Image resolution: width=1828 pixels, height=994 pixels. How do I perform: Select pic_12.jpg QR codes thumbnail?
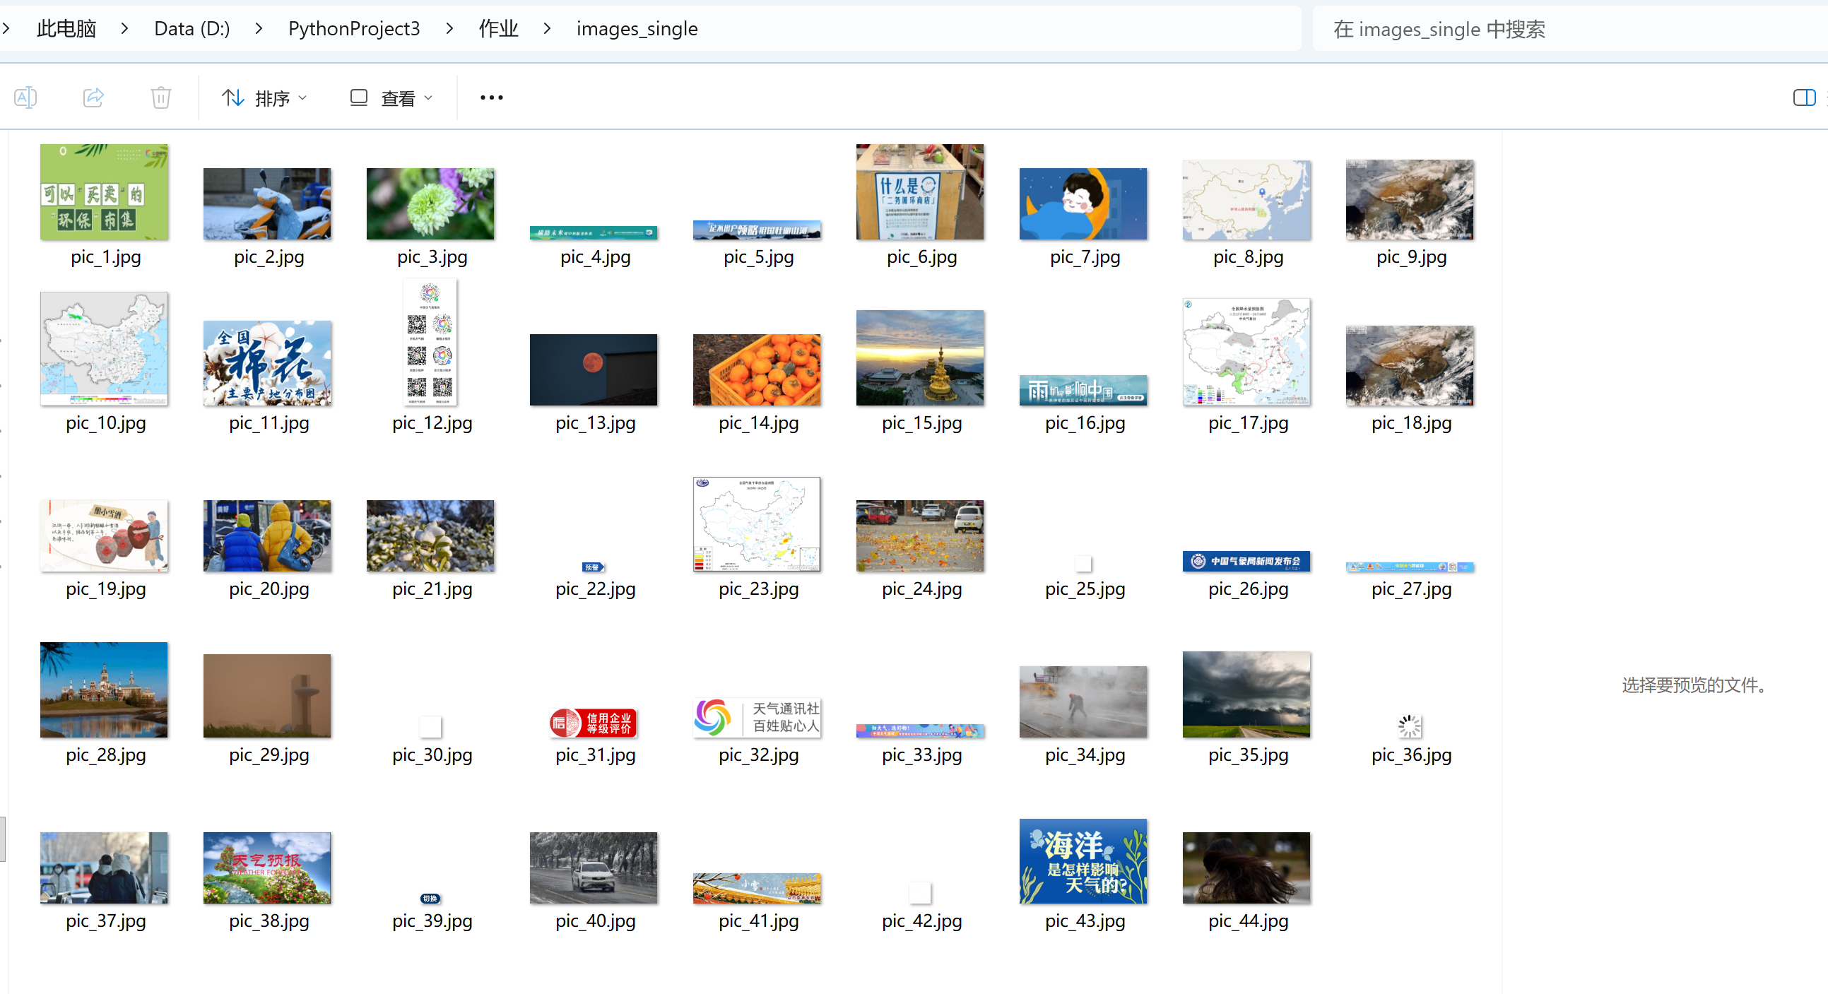point(430,342)
